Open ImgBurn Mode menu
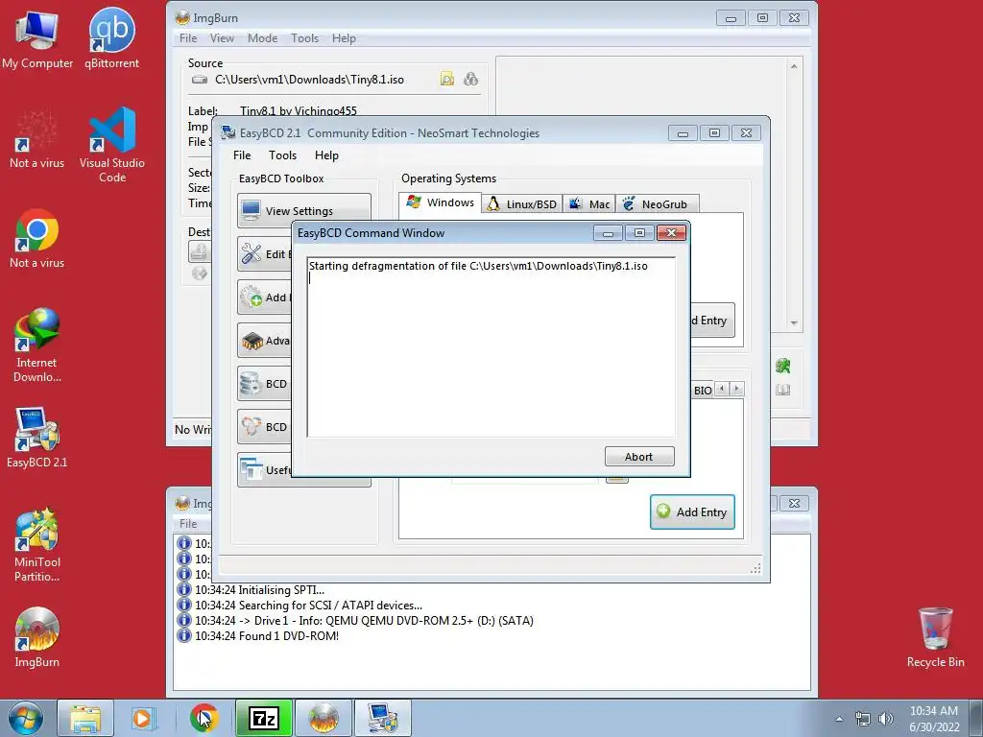The image size is (983, 737). point(262,38)
